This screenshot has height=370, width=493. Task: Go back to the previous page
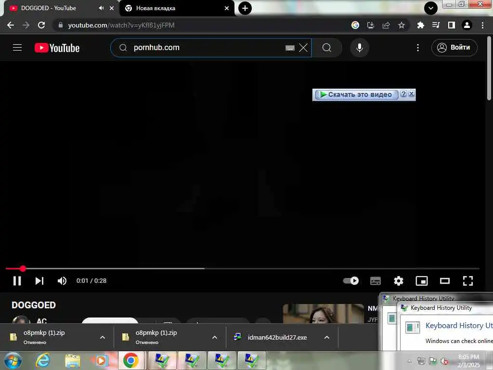[11, 25]
